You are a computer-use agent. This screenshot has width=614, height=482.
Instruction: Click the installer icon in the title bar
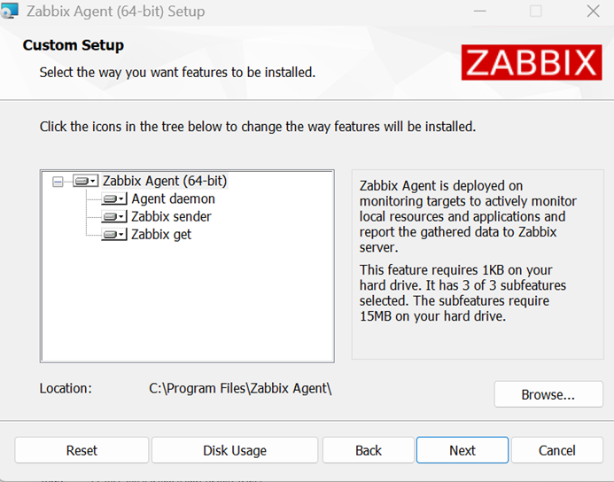[x=10, y=12]
